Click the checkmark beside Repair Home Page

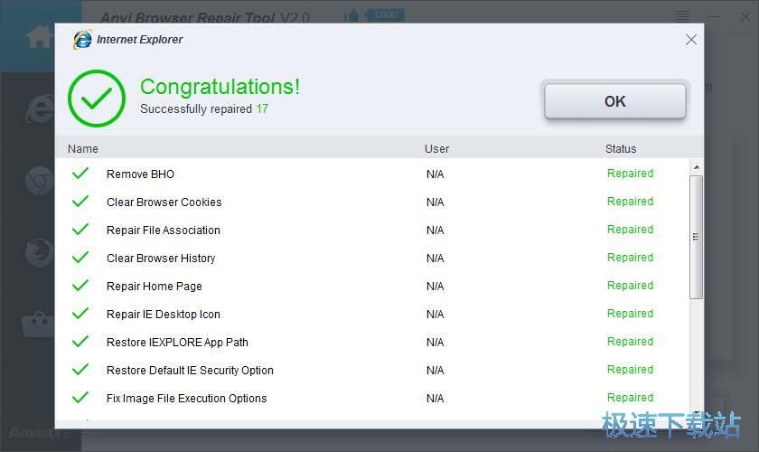pyautogui.click(x=80, y=286)
